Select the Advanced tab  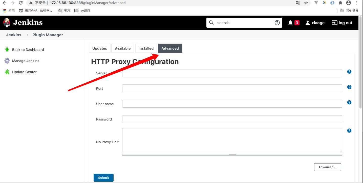click(170, 48)
